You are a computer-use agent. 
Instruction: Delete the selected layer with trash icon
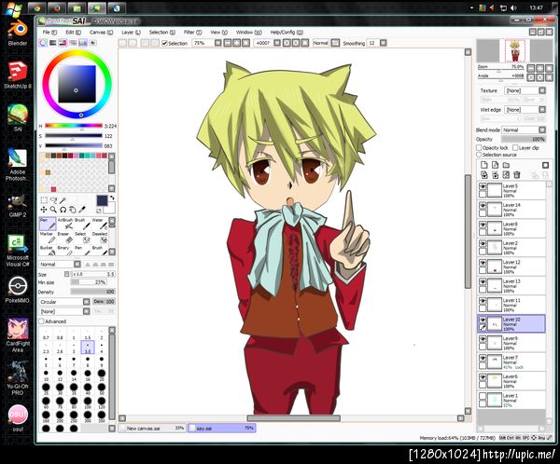click(x=517, y=175)
